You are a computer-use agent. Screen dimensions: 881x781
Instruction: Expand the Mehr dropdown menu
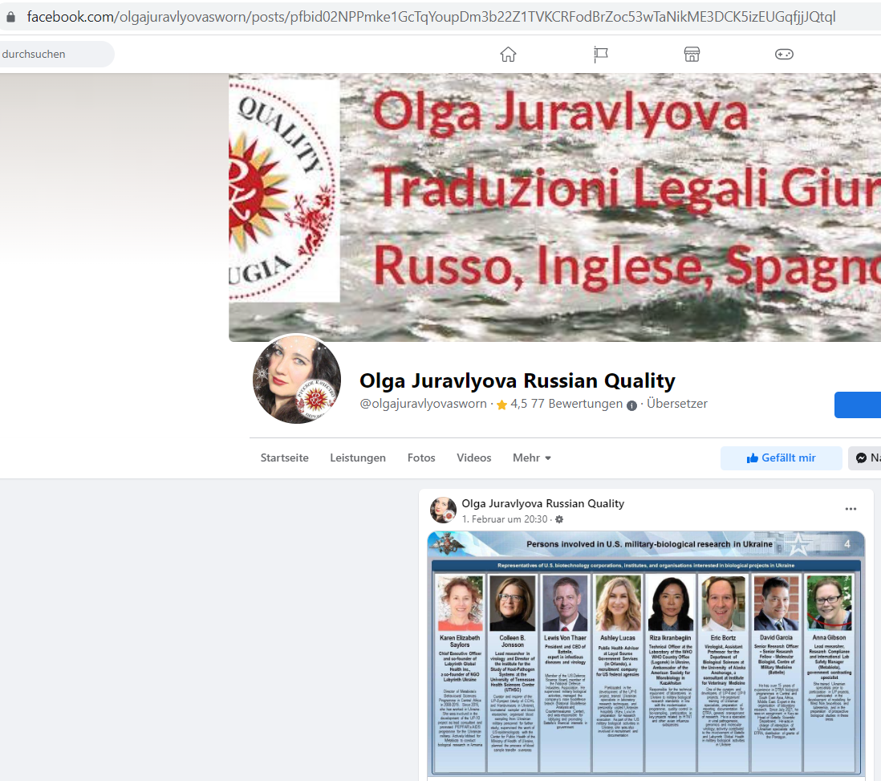(x=531, y=458)
